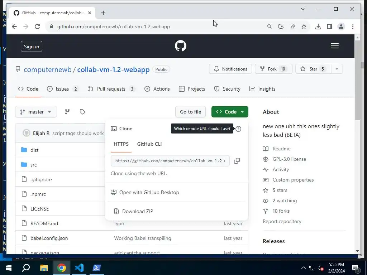Screen dimensions: 367x275
Task: Bookmark this page with the star icon
Action: 304,26
